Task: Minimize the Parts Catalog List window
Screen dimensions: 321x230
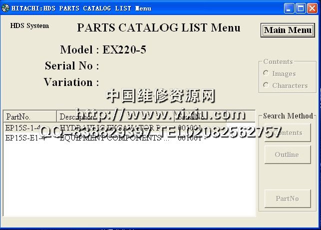Action: (290, 8)
